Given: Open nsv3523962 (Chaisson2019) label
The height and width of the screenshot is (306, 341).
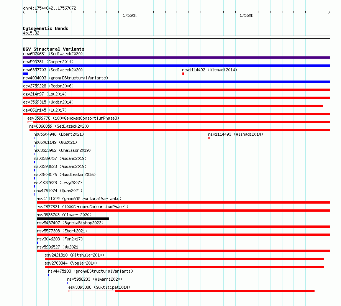Looking at the screenshot, I should pos(62,150).
